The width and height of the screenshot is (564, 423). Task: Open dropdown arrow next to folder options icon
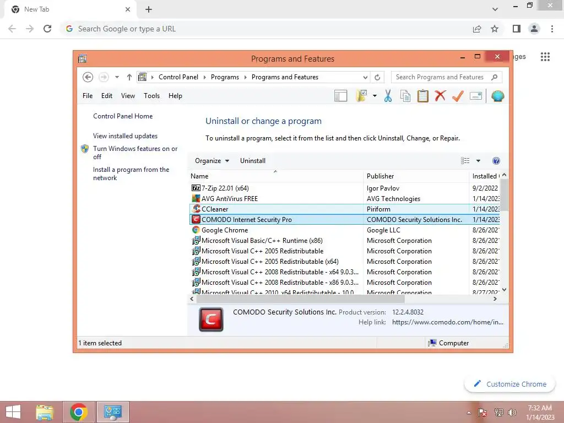(x=375, y=96)
